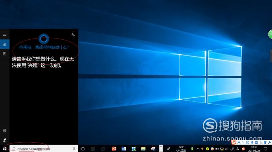Launch PowerPoint from the taskbar
The width and height of the screenshot is (272, 152).
(114, 149)
